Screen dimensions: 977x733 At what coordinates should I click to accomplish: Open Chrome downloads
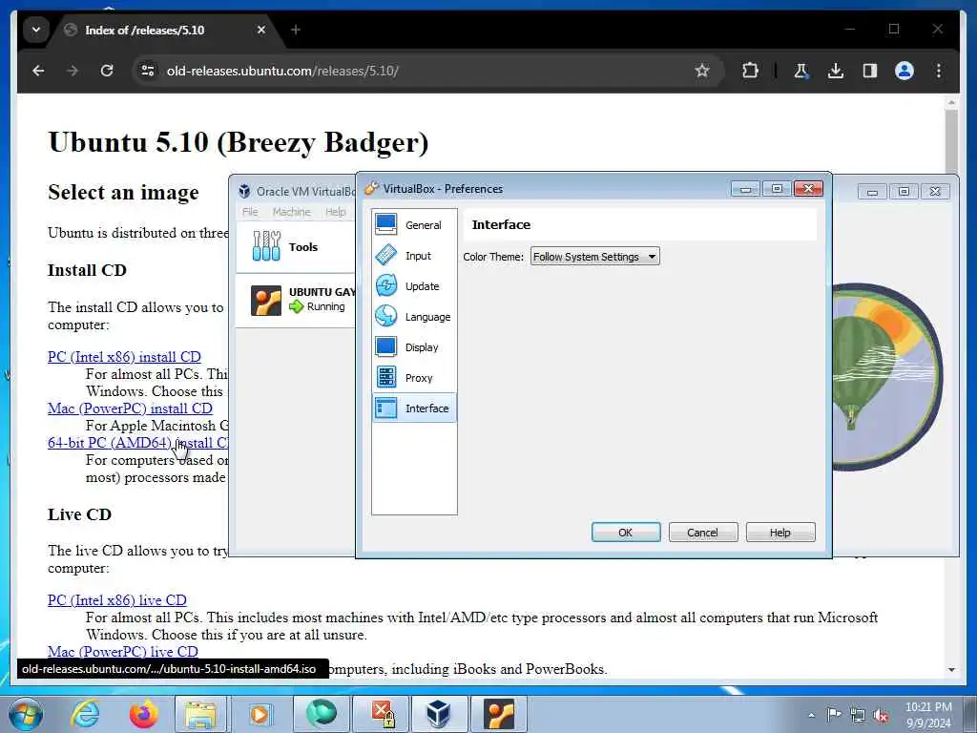pyautogui.click(x=836, y=71)
